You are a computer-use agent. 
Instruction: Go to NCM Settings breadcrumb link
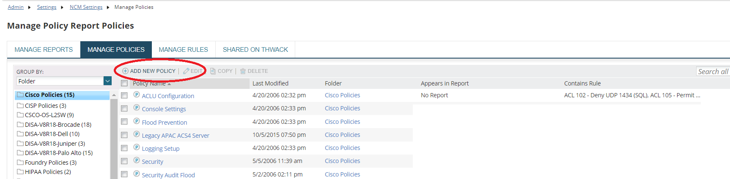point(86,7)
